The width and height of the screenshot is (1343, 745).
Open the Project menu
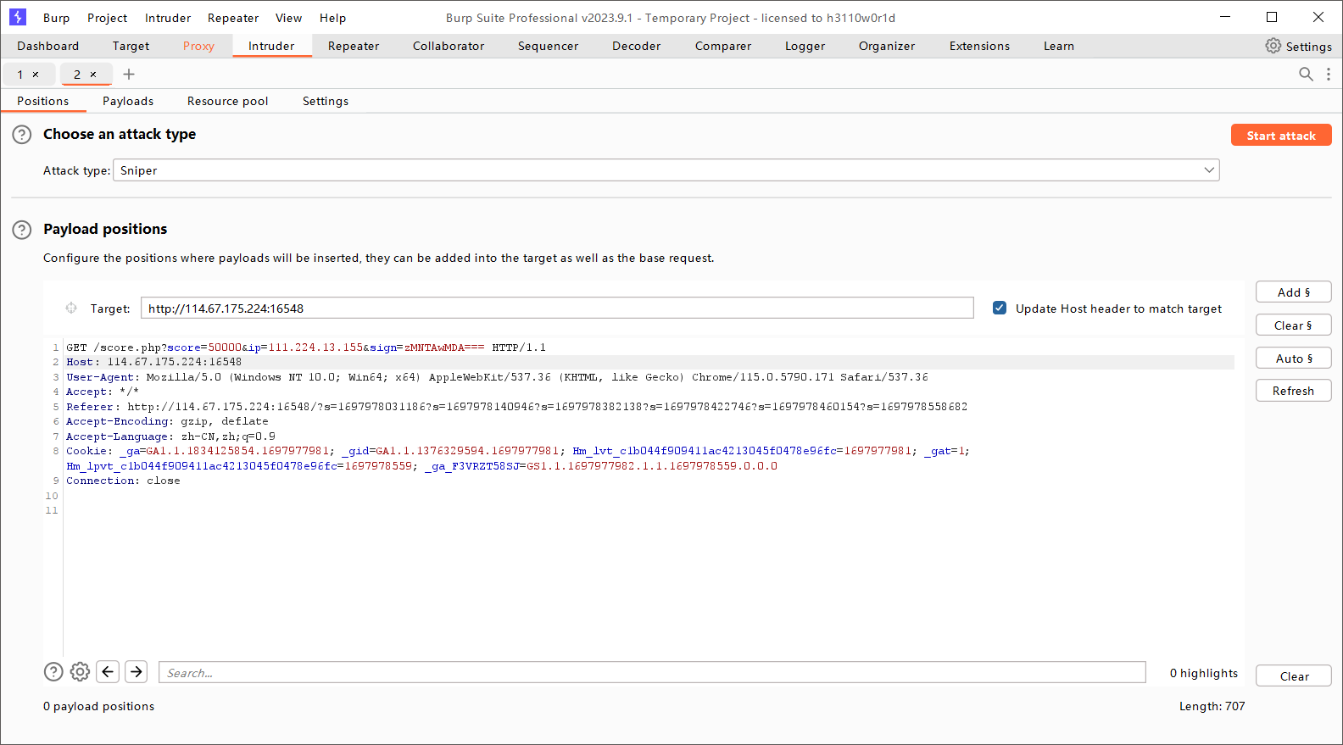[107, 18]
